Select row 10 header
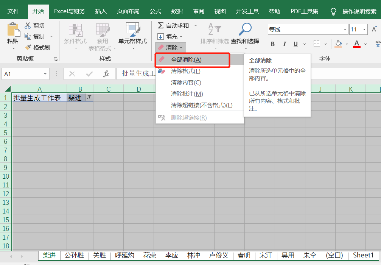The image size is (381, 265). coord(6,176)
